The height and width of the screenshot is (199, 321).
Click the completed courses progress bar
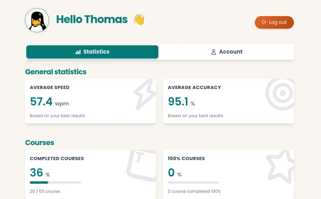(x=56, y=182)
